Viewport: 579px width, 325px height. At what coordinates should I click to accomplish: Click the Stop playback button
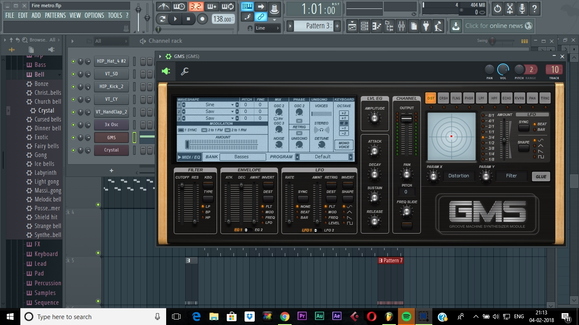click(x=189, y=19)
